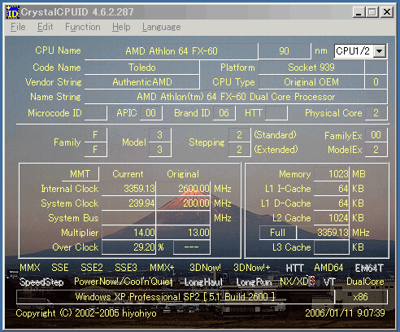Click the current Multiplier 14.00
This screenshot has height=332, width=400.
coord(128,233)
